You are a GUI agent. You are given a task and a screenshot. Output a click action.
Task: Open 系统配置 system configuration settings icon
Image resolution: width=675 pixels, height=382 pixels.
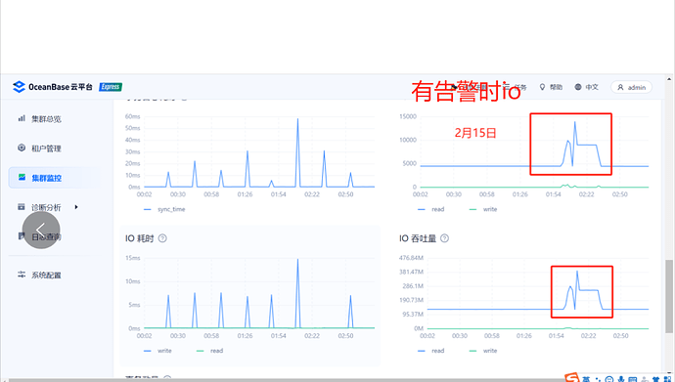coord(22,275)
